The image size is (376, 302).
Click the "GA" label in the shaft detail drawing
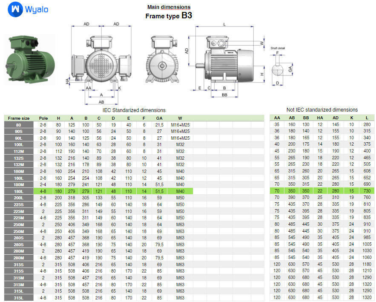290,69
